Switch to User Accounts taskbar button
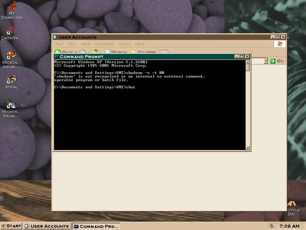306x230 pixels. coord(47,226)
